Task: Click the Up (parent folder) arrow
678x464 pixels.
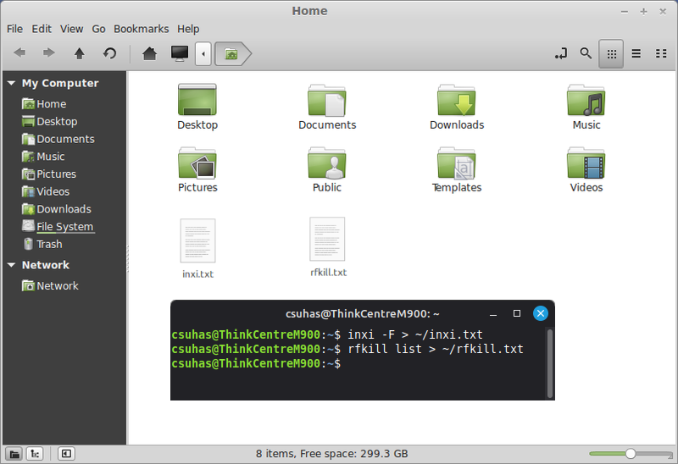Action: 80,53
